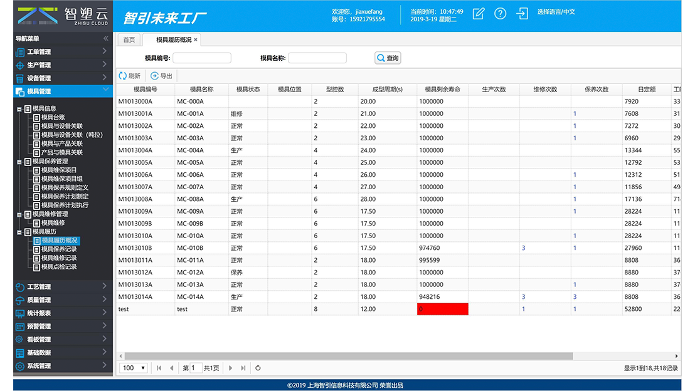Click the horizontal table scrollbar
This screenshot has width=695, height=391.
tap(345, 356)
